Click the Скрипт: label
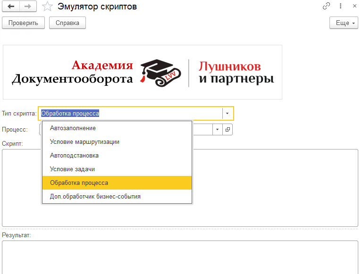The height and width of the screenshot is (274, 363). tap(12, 143)
